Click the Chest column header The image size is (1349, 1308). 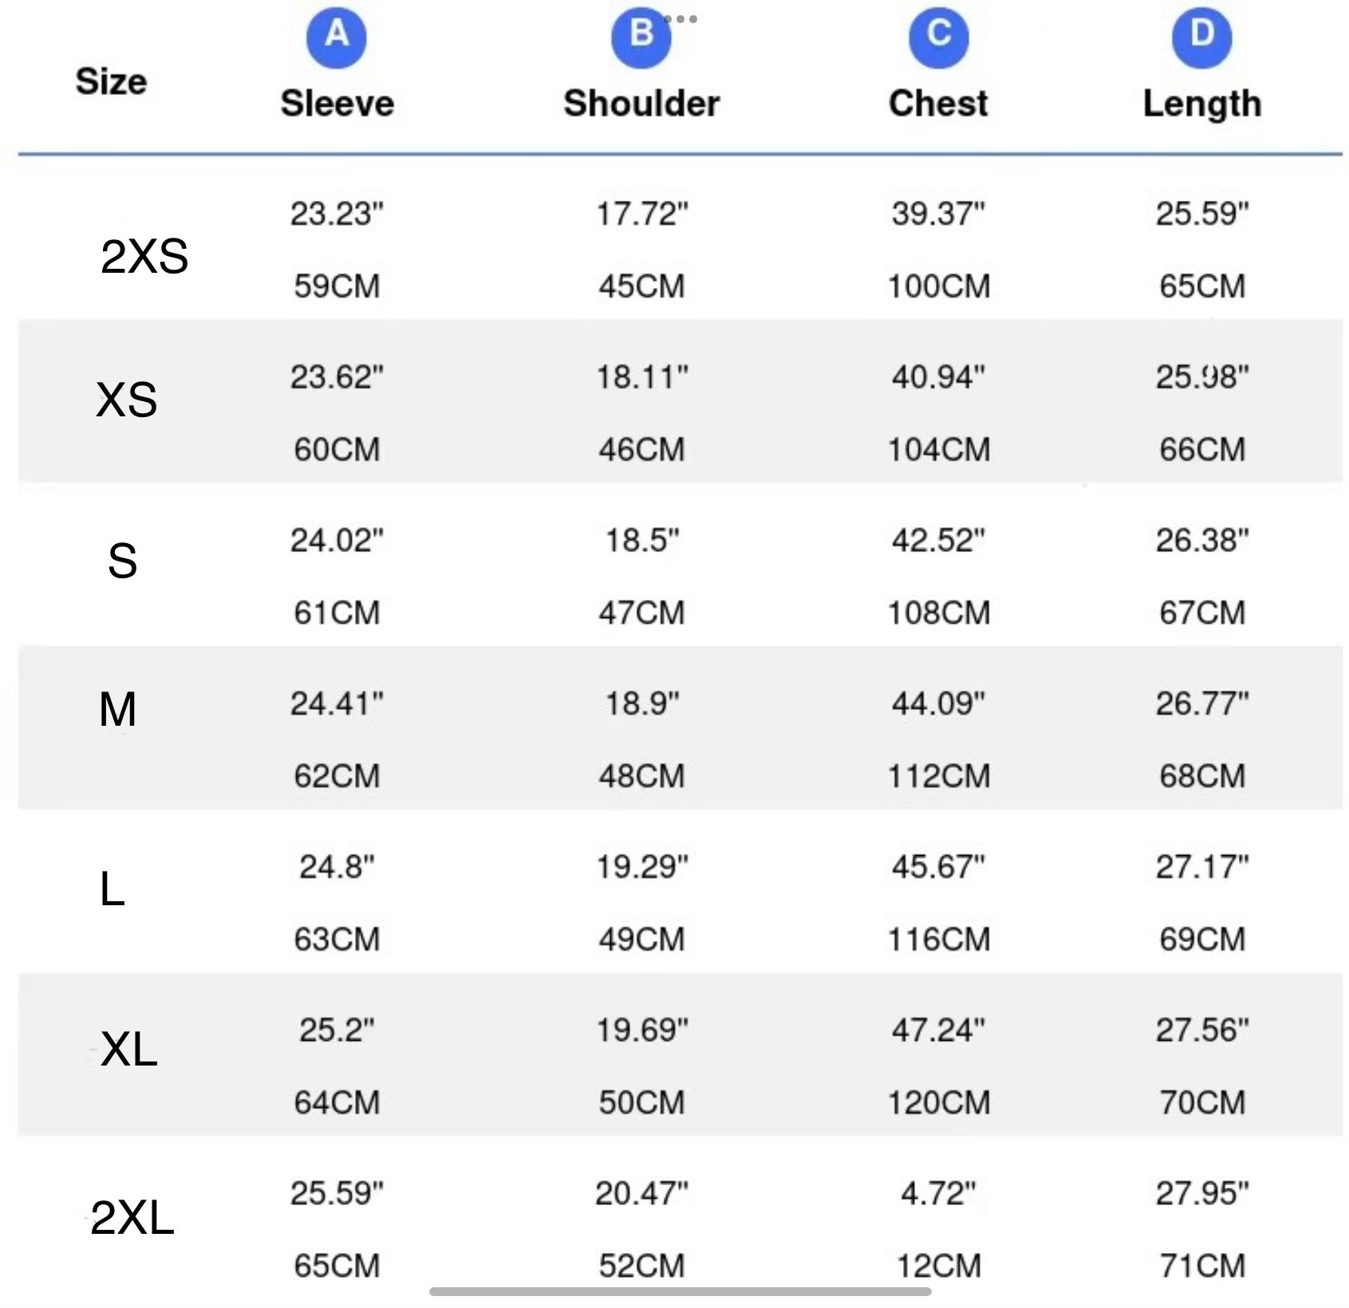(938, 104)
